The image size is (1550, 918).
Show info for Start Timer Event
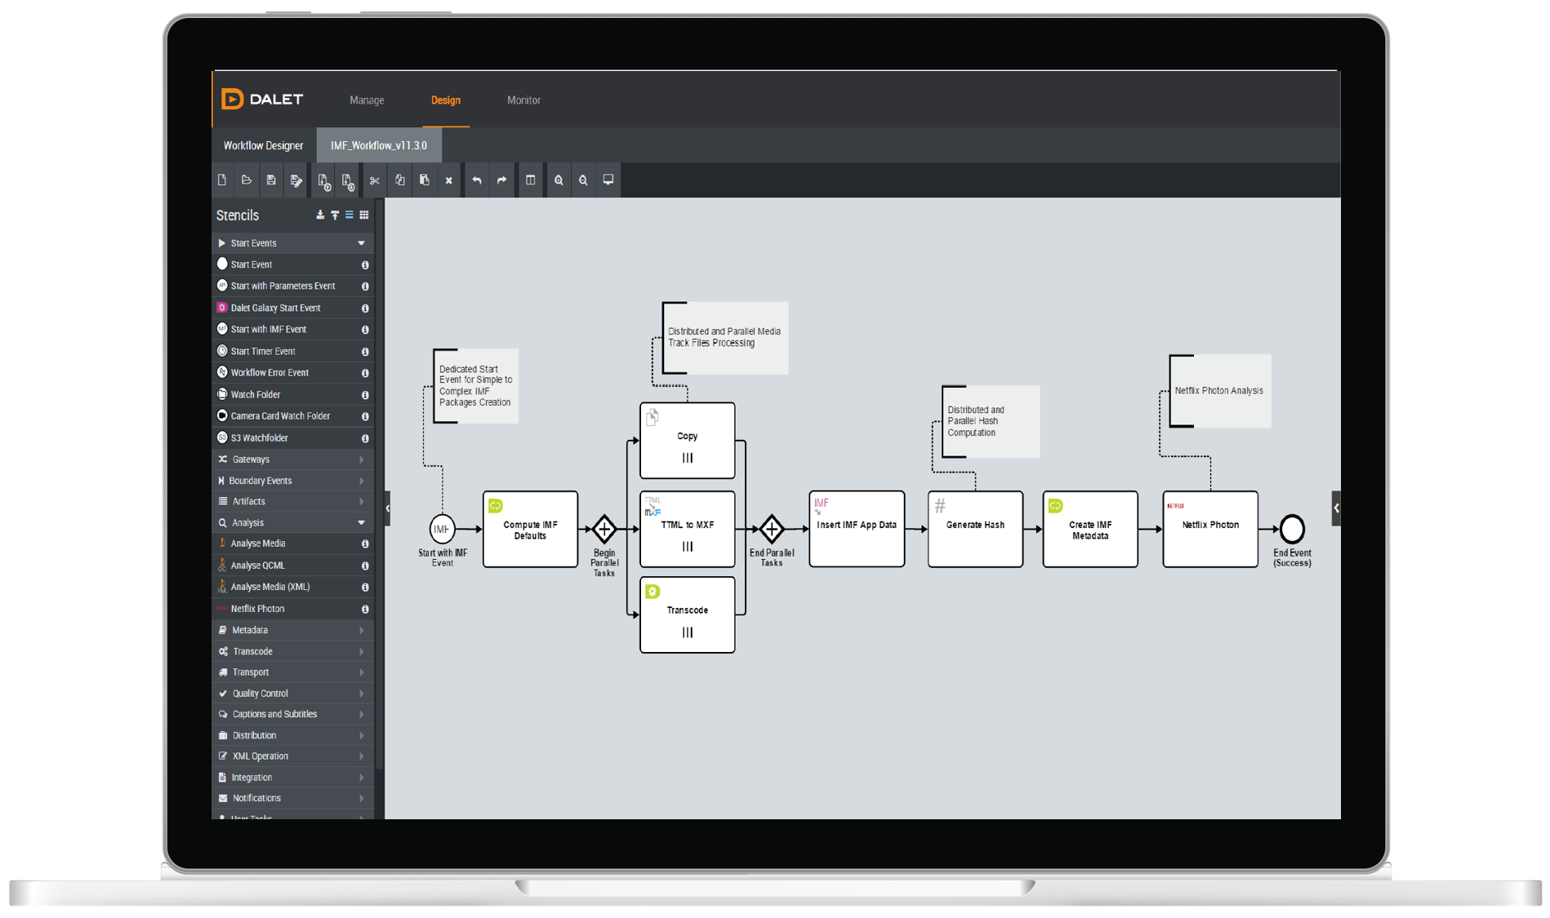365,352
